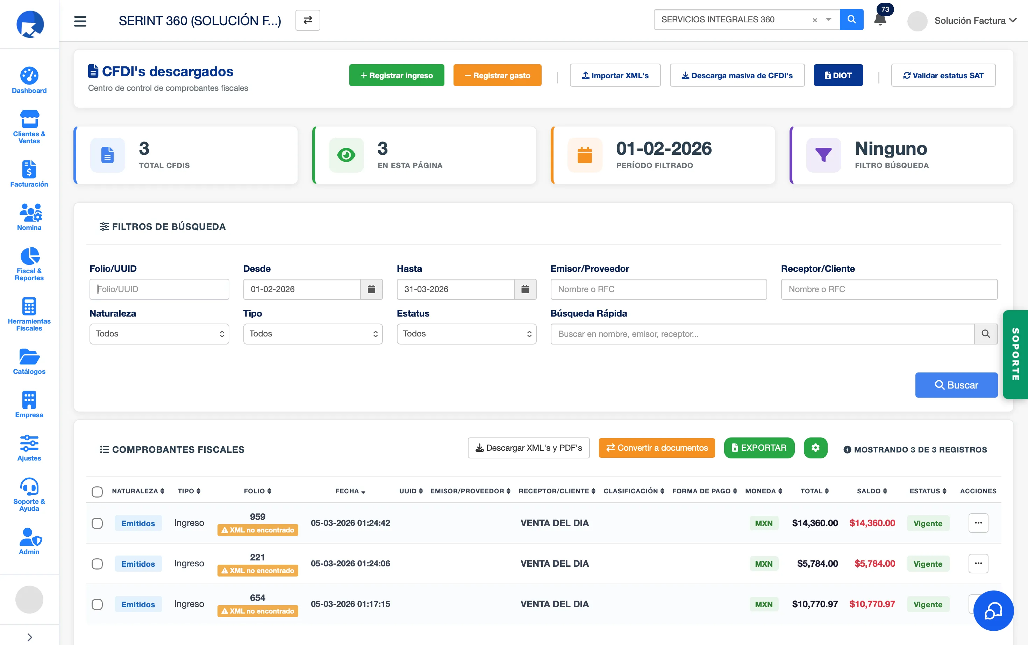The width and height of the screenshot is (1028, 645).
Task: Select the checkbox for folio 959
Action: [x=97, y=523]
